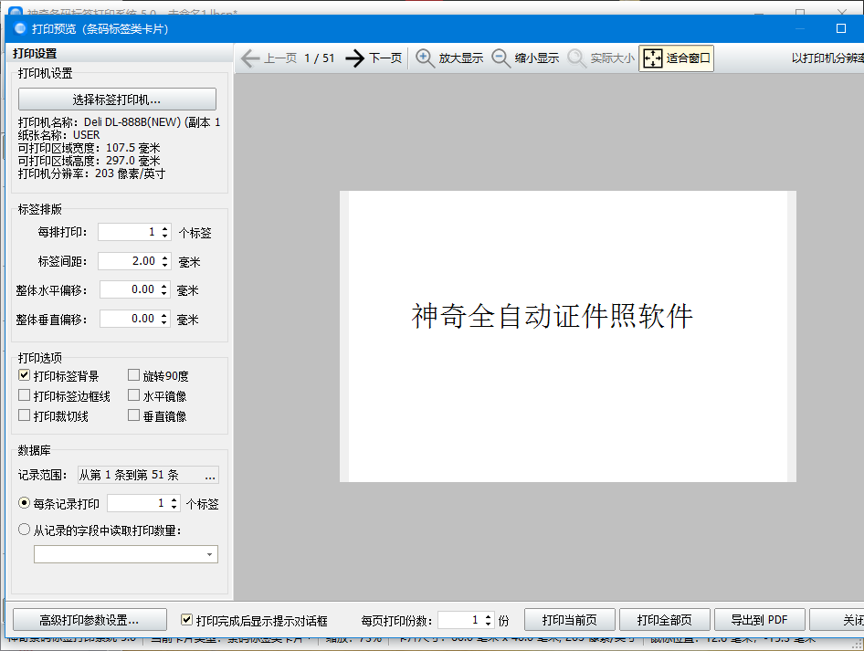
Task: Click the 实际大小 actual size label
Action: 613,58
